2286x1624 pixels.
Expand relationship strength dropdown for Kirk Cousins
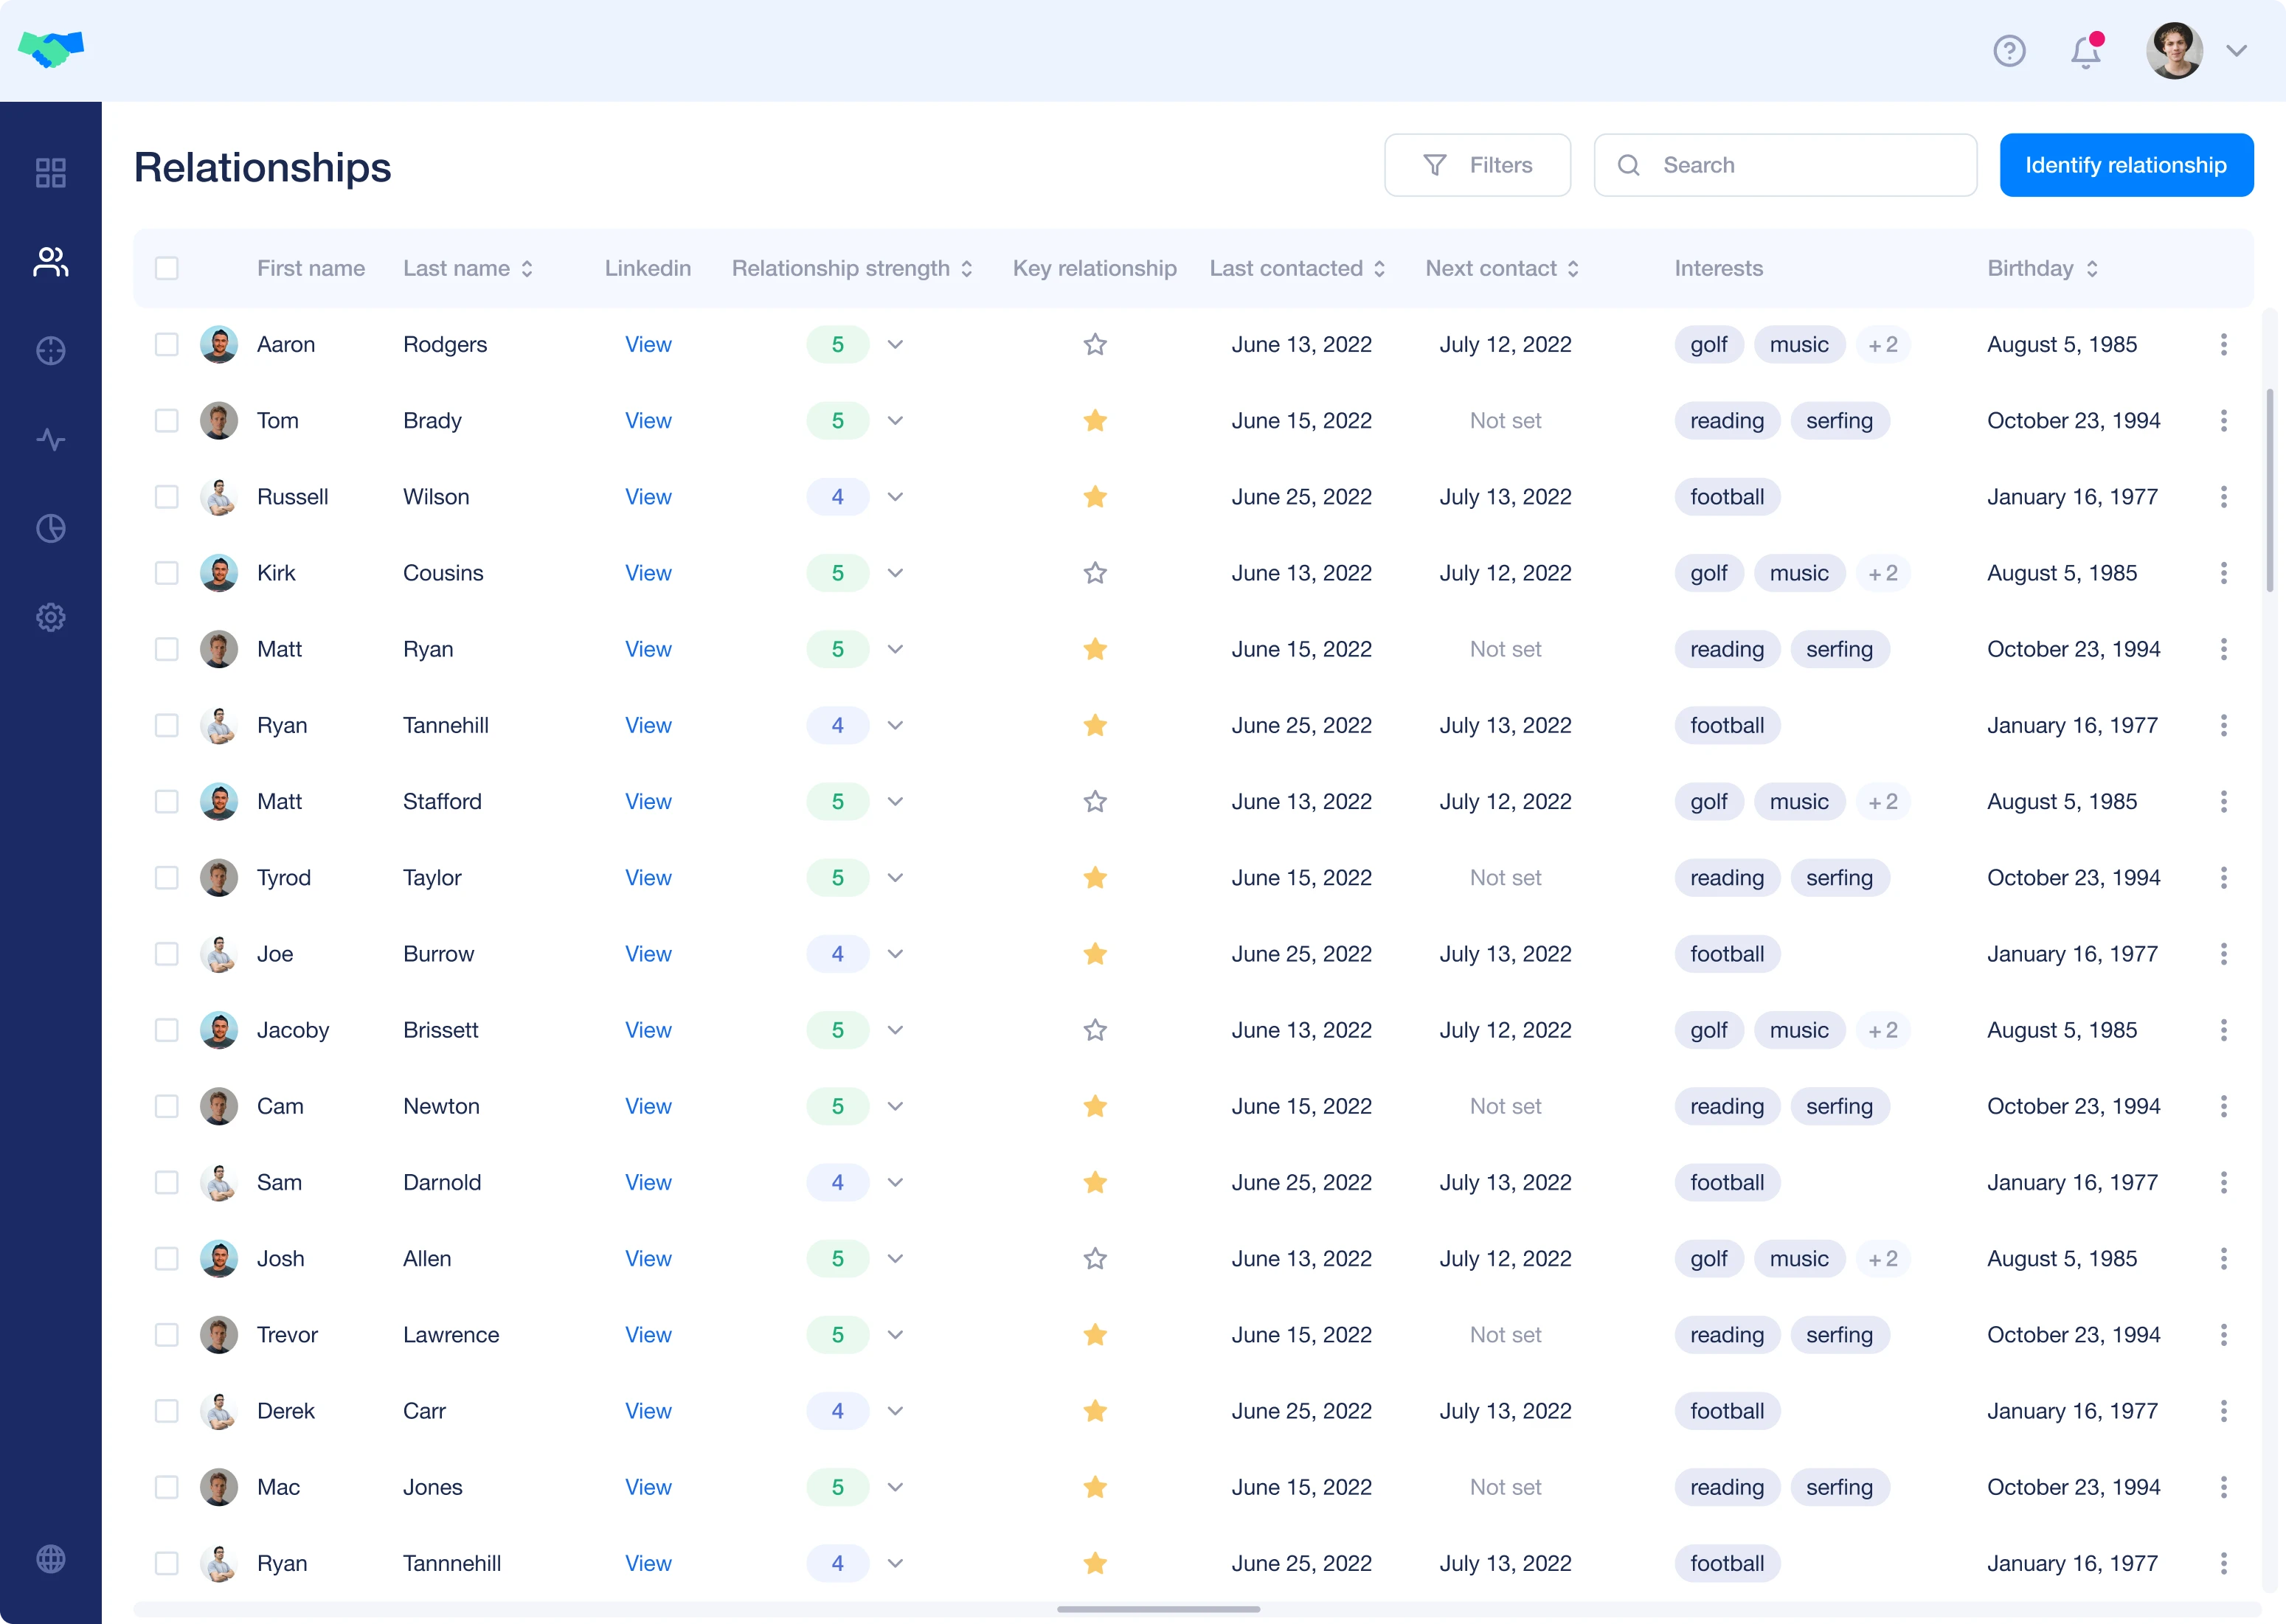pyautogui.click(x=895, y=573)
